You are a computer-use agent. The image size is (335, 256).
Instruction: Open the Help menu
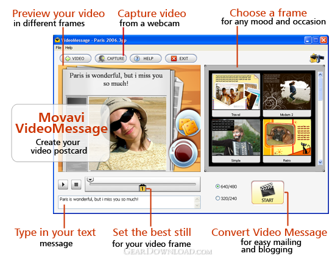(x=69, y=48)
